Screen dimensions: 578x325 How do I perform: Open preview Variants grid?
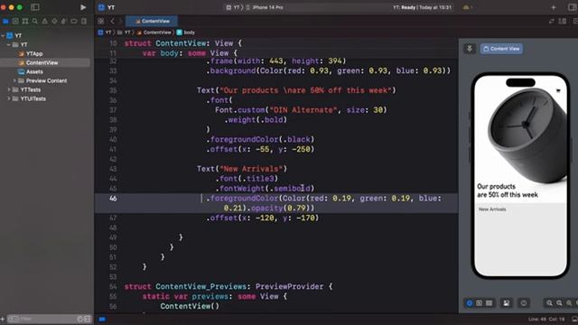[489, 303]
